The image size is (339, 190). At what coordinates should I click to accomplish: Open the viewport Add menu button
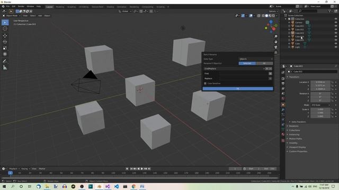(x=40, y=16)
